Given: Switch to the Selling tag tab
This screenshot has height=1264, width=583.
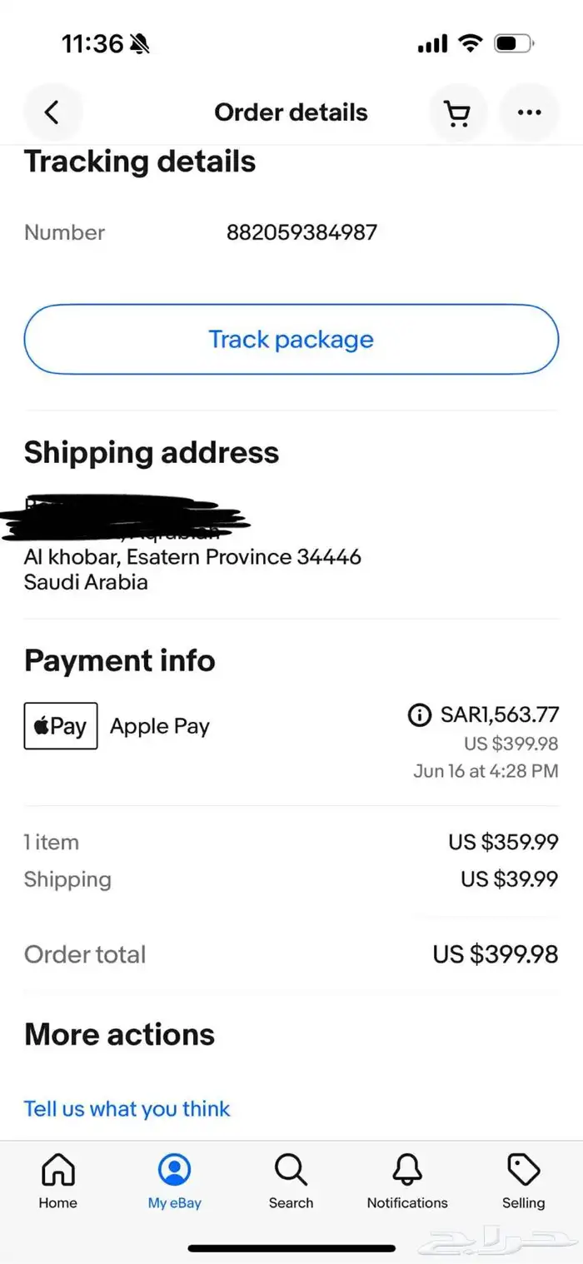Looking at the screenshot, I should pyautogui.click(x=524, y=1179).
